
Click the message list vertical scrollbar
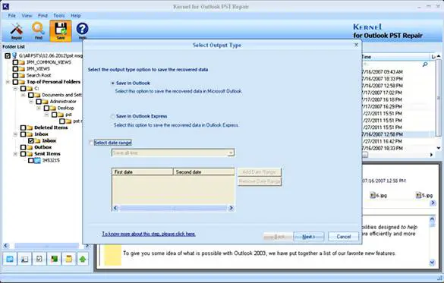pyautogui.click(x=439, y=102)
